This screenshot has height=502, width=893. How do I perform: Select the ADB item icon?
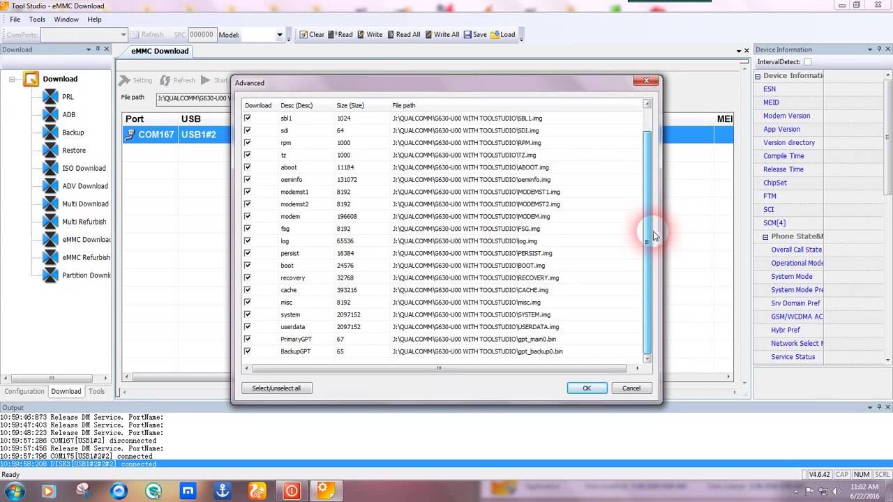point(50,114)
